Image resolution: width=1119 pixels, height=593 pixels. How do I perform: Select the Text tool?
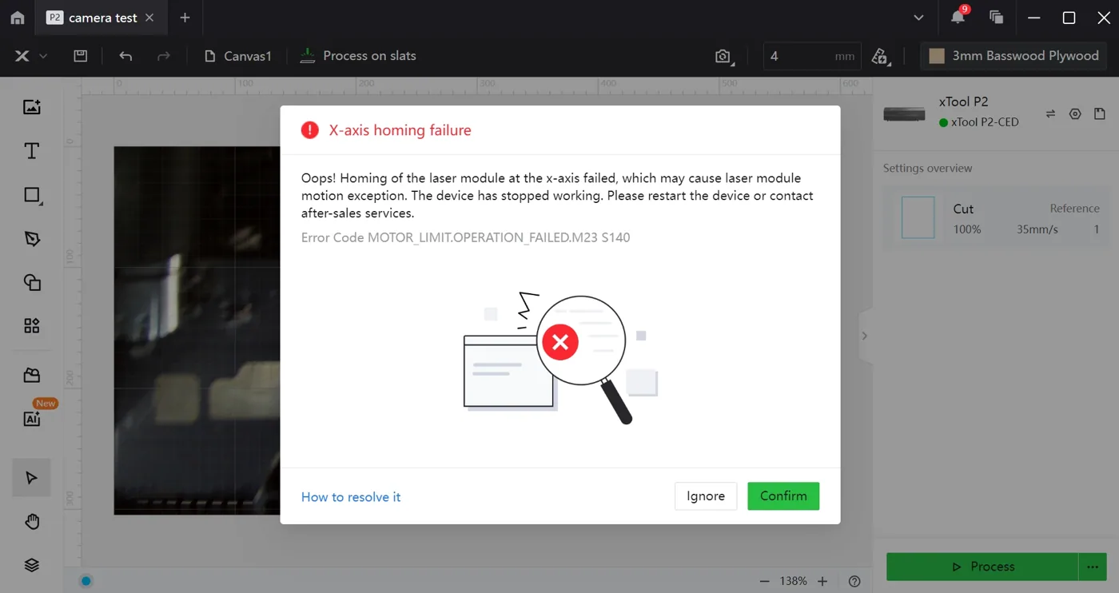tap(32, 151)
